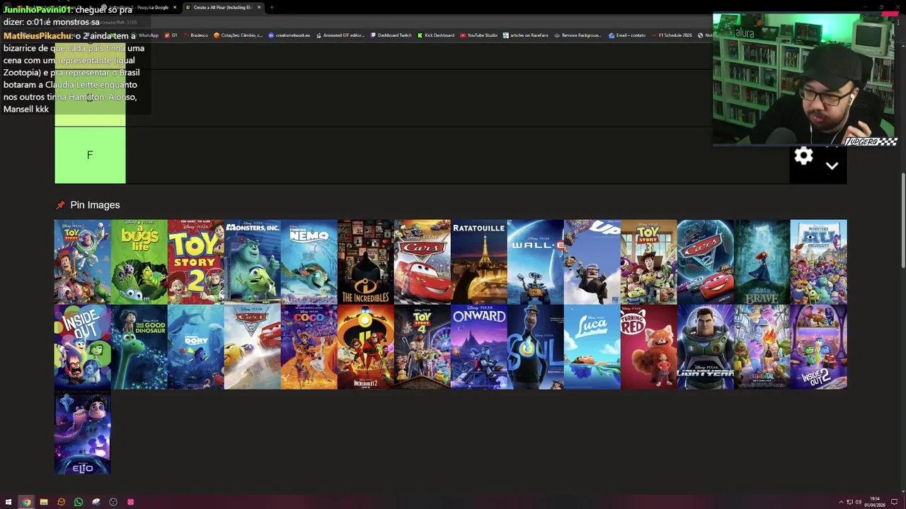Screen dimensions: 906x509
Task: Open the Bradesco bookmark
Action: [x=195, y=35]
